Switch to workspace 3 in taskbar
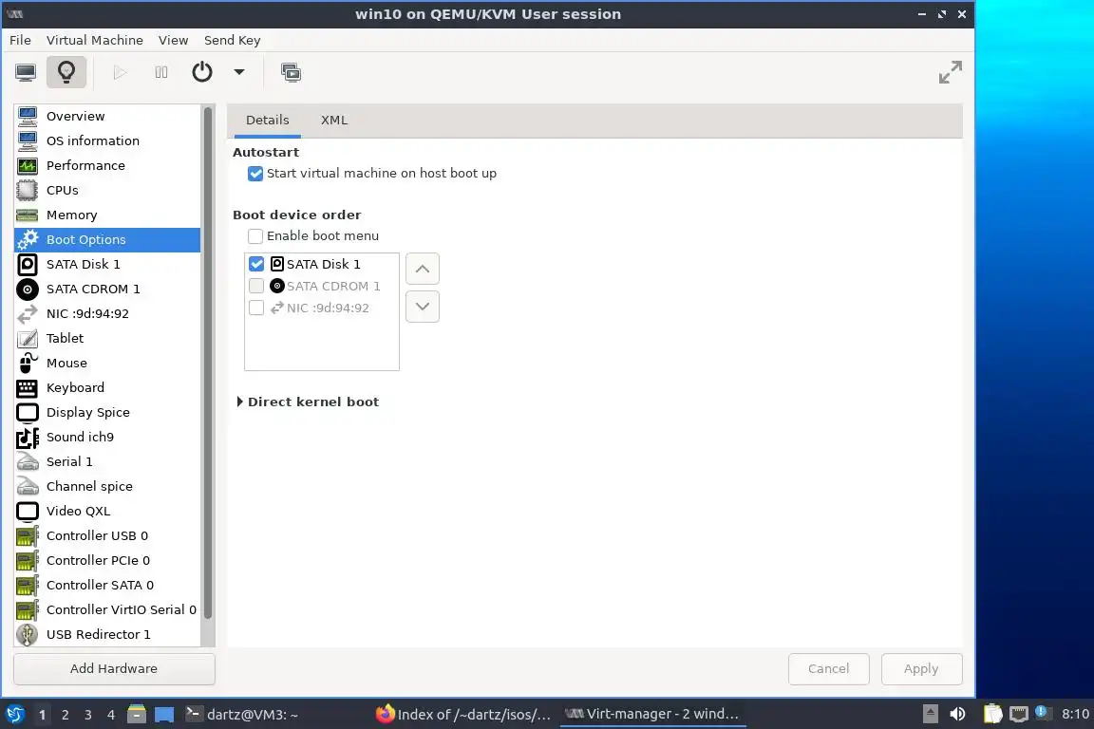Screen dimensions: 1094x729 click(x=88, y=715)
